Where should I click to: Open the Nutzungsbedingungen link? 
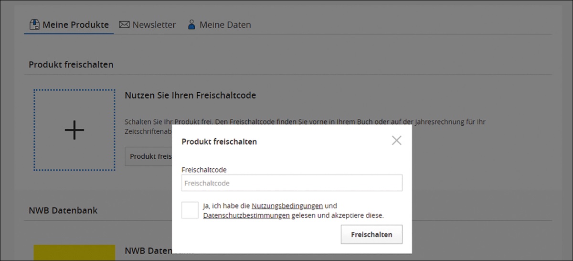287,206
